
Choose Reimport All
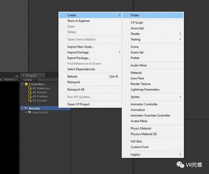(90, 90)
